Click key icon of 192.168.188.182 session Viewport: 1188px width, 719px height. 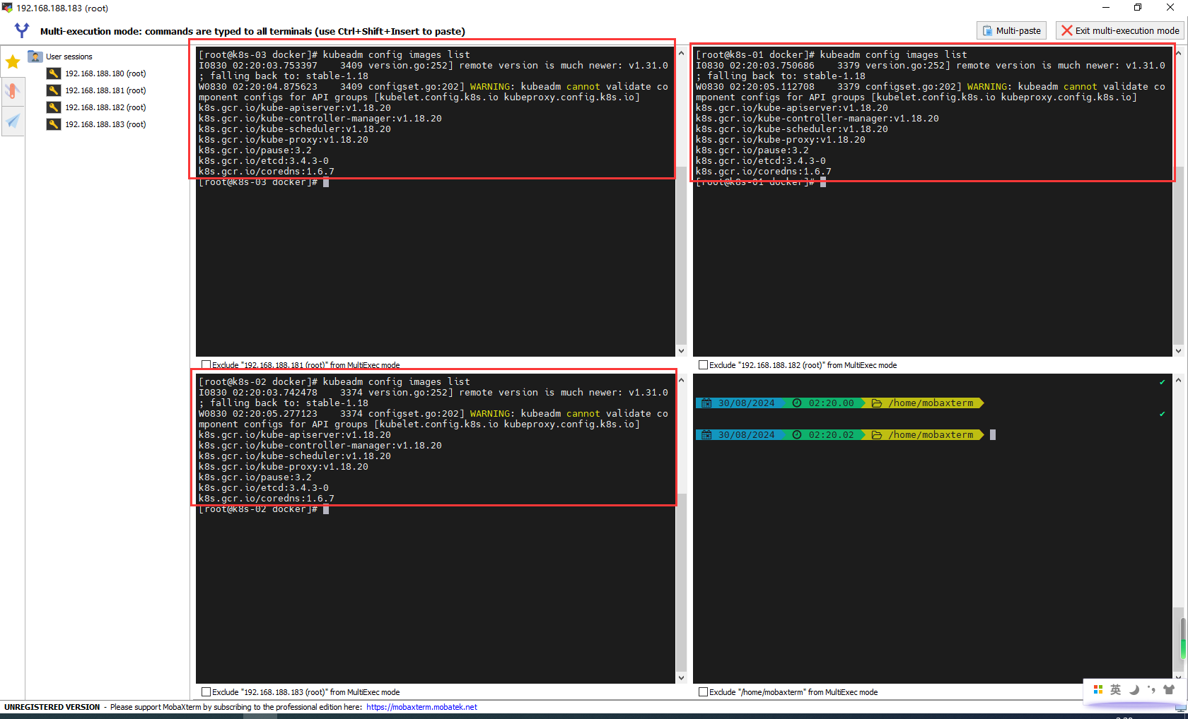tap(54, 107)
